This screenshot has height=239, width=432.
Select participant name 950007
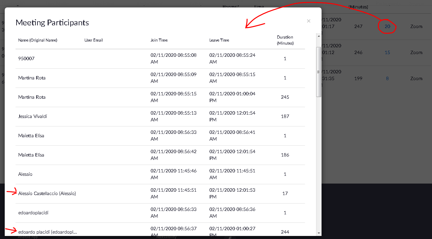click(26, 58)
